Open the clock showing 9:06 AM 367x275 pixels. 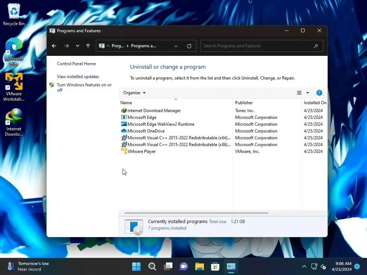tap(342, 266)
